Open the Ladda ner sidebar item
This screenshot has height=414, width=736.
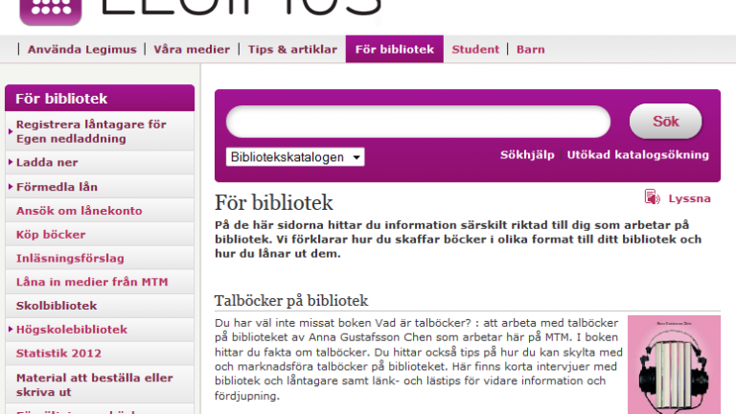coord(47,162)
